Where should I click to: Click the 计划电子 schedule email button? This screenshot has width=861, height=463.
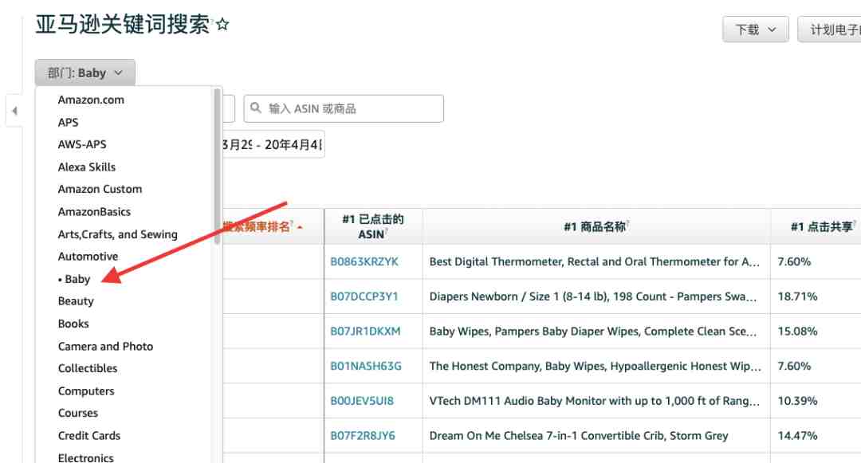coord(829,29)
